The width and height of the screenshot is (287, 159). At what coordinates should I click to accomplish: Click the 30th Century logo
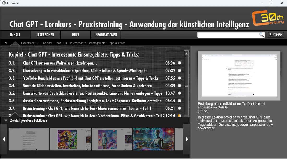coord(268,19)
